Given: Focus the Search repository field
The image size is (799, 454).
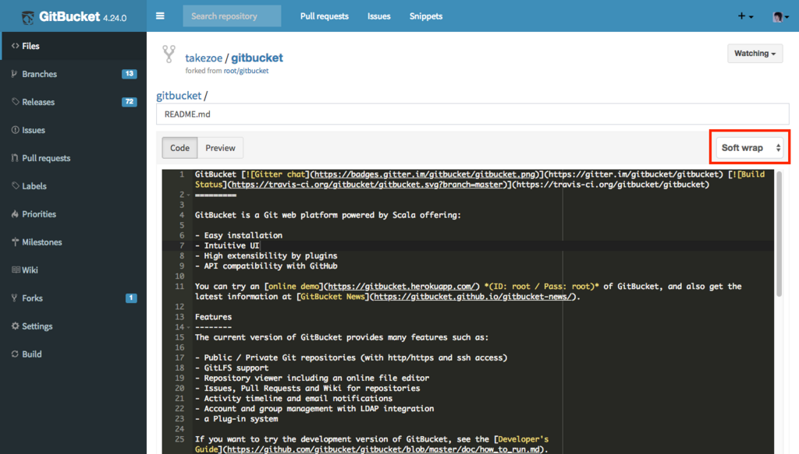Looking at the screenshot, I should point(232,16).
